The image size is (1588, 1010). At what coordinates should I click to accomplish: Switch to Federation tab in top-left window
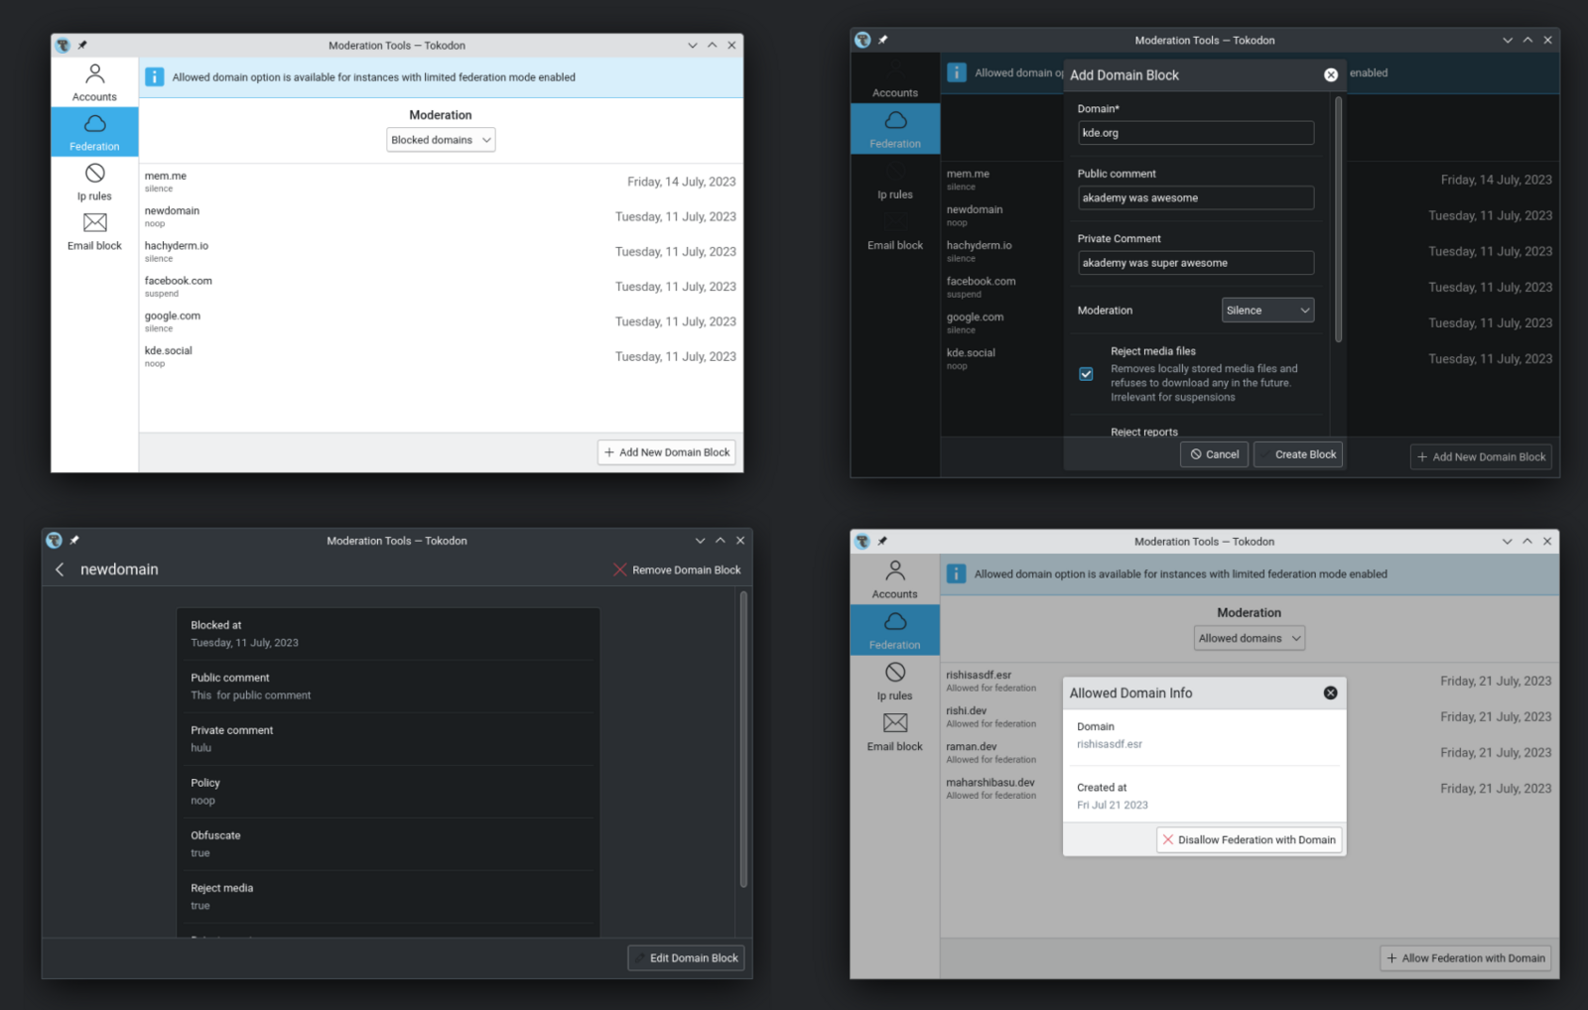point(94,132)
